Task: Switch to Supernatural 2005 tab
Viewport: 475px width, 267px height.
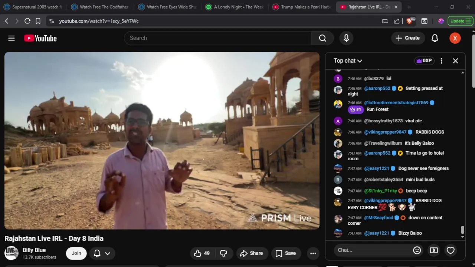Action: (33, 7)
